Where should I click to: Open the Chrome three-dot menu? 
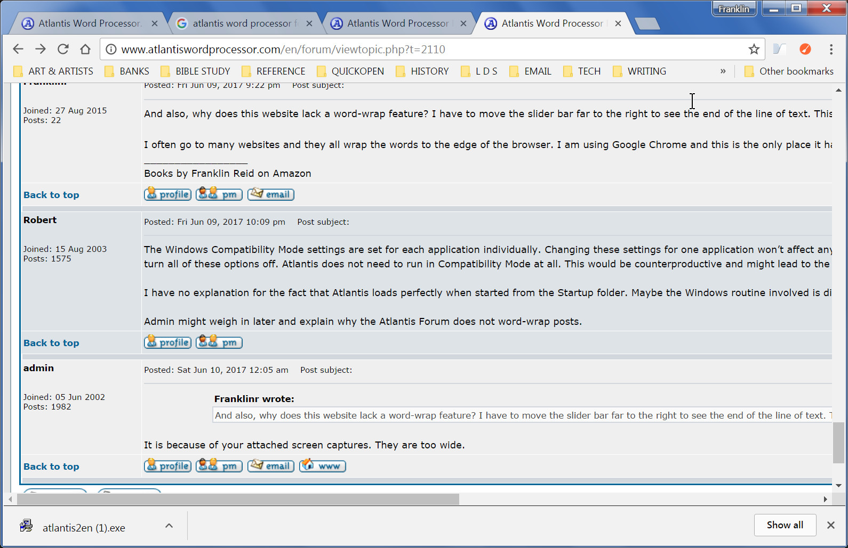click(x=830, y=50)
